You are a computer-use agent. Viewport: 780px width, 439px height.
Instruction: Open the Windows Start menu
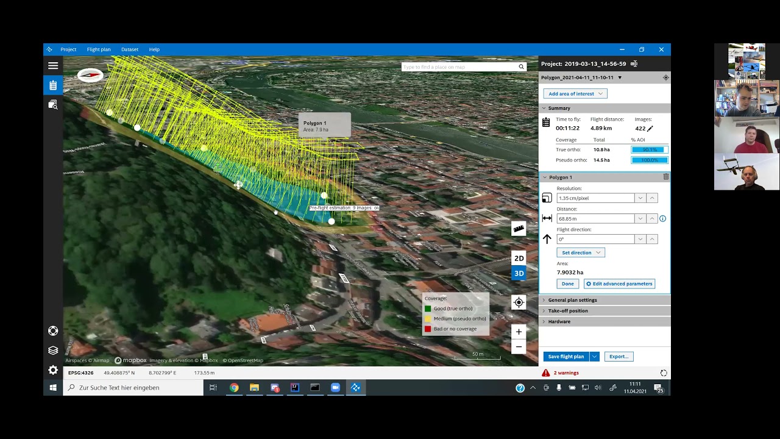[x=53, y=387]
